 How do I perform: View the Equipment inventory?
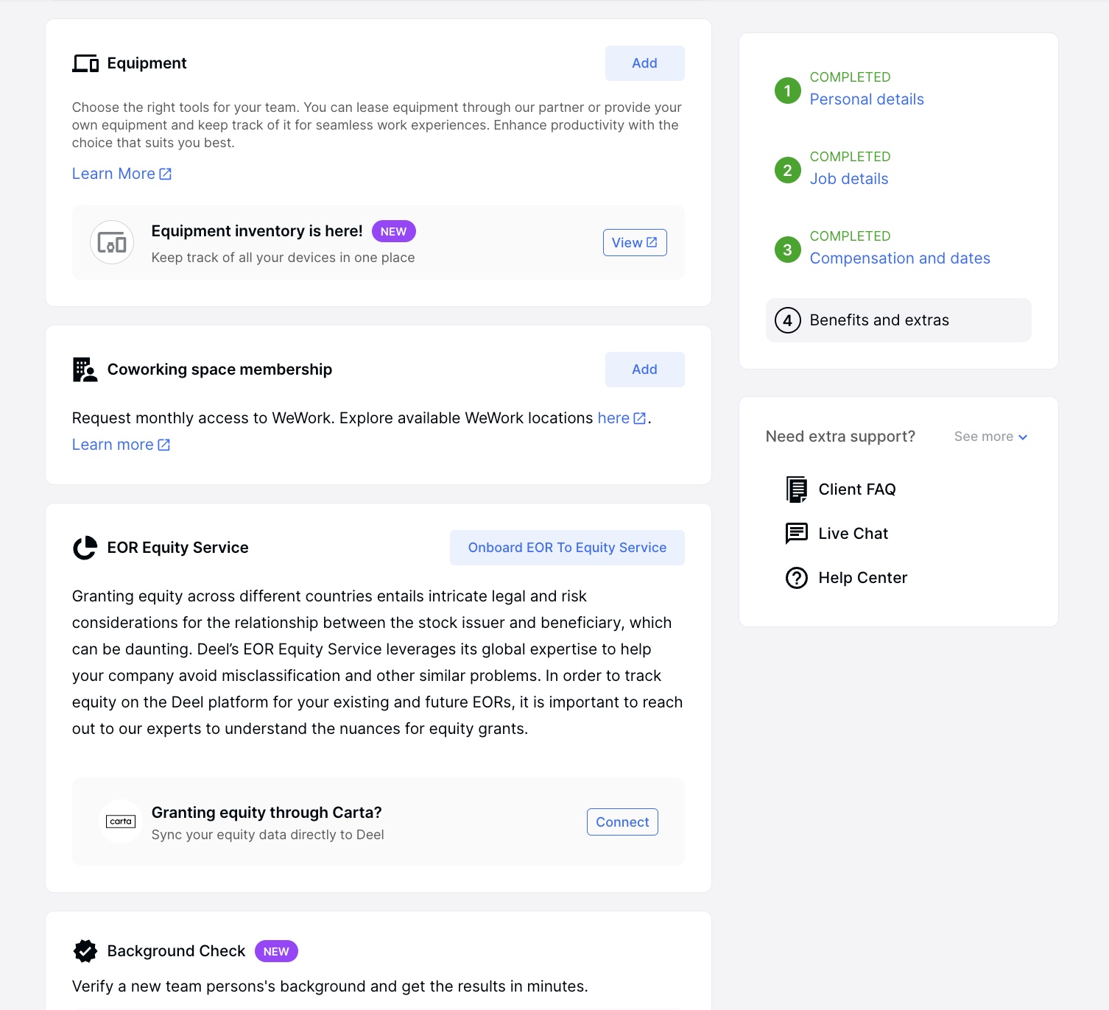[635, 243]
